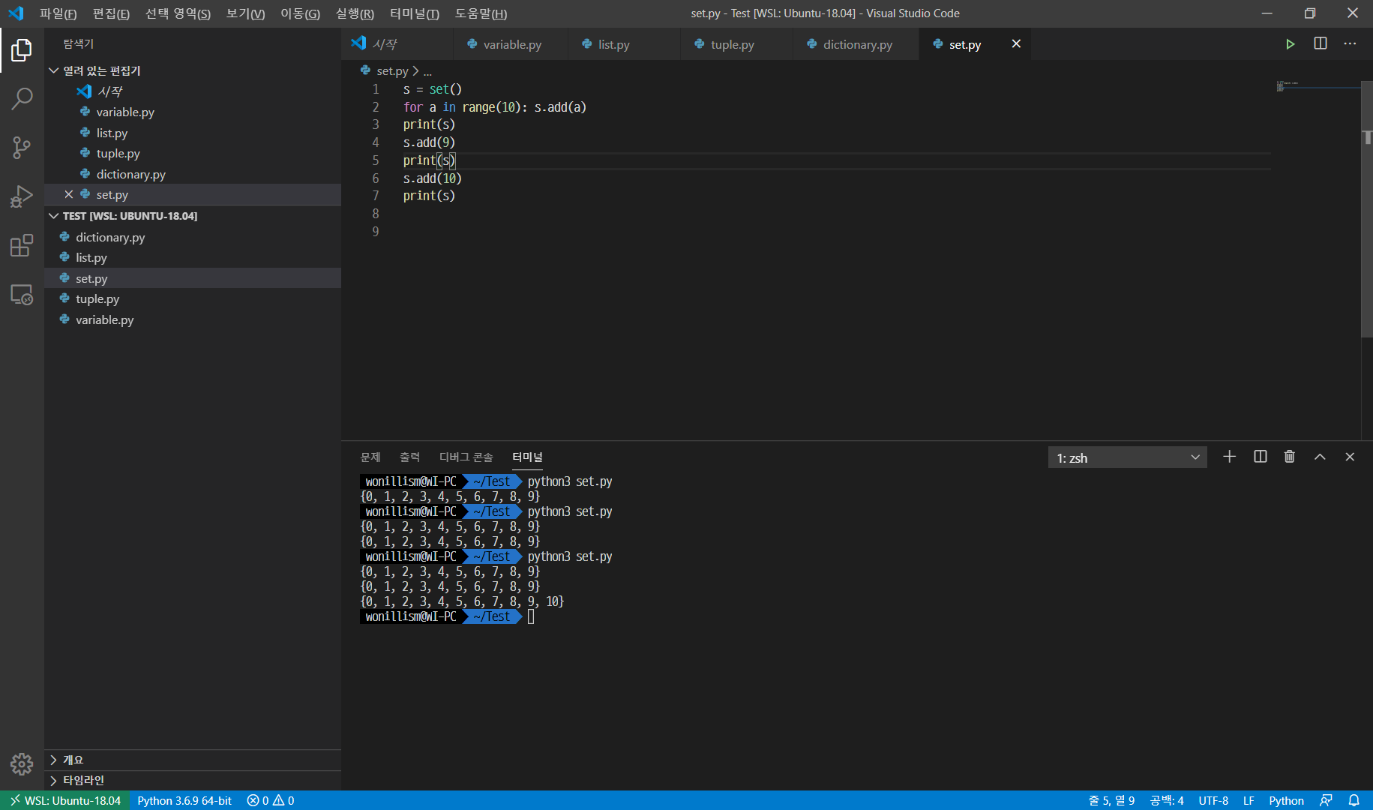Screen dimensions: 1373x810
Task: Open the Run menu
Action: [355, 13]
